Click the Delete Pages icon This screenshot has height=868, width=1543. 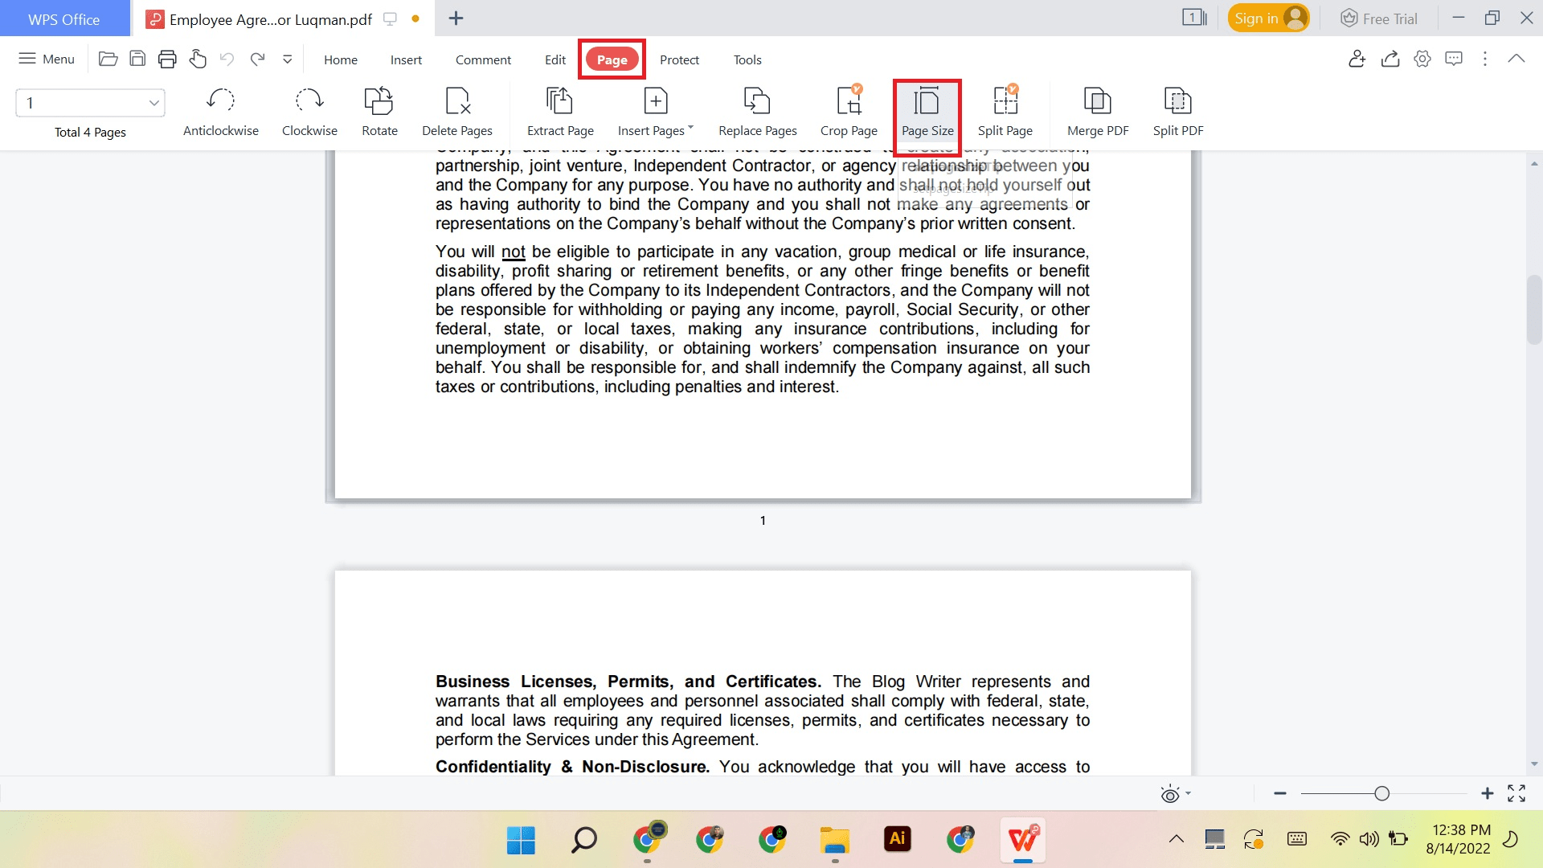[x=457, y=111]
